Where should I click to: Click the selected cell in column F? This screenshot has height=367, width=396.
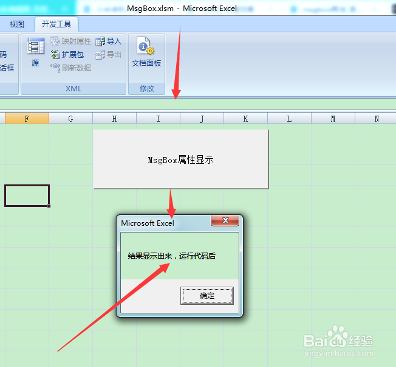[27, 195]
